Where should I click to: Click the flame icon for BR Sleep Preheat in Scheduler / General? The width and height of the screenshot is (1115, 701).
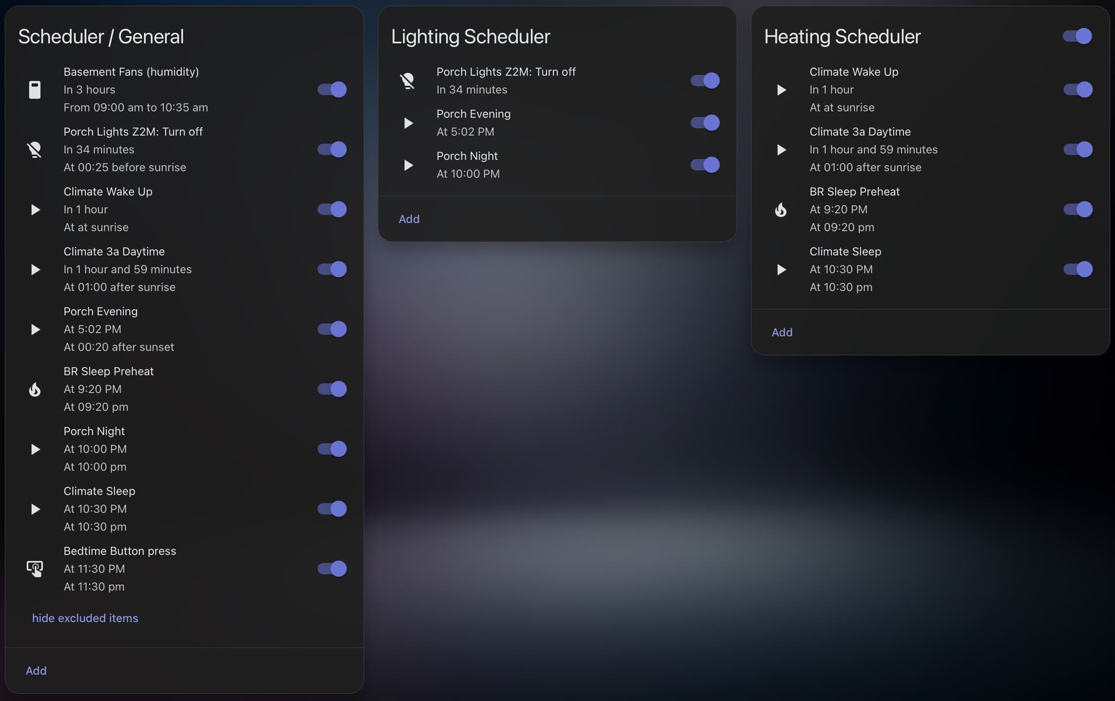click(x=35, y=389)
